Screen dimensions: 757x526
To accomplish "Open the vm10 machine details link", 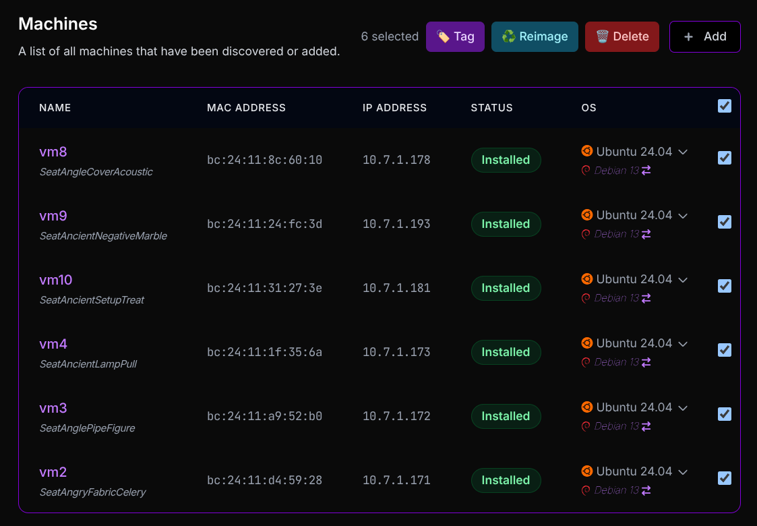I will coord(55,280).
